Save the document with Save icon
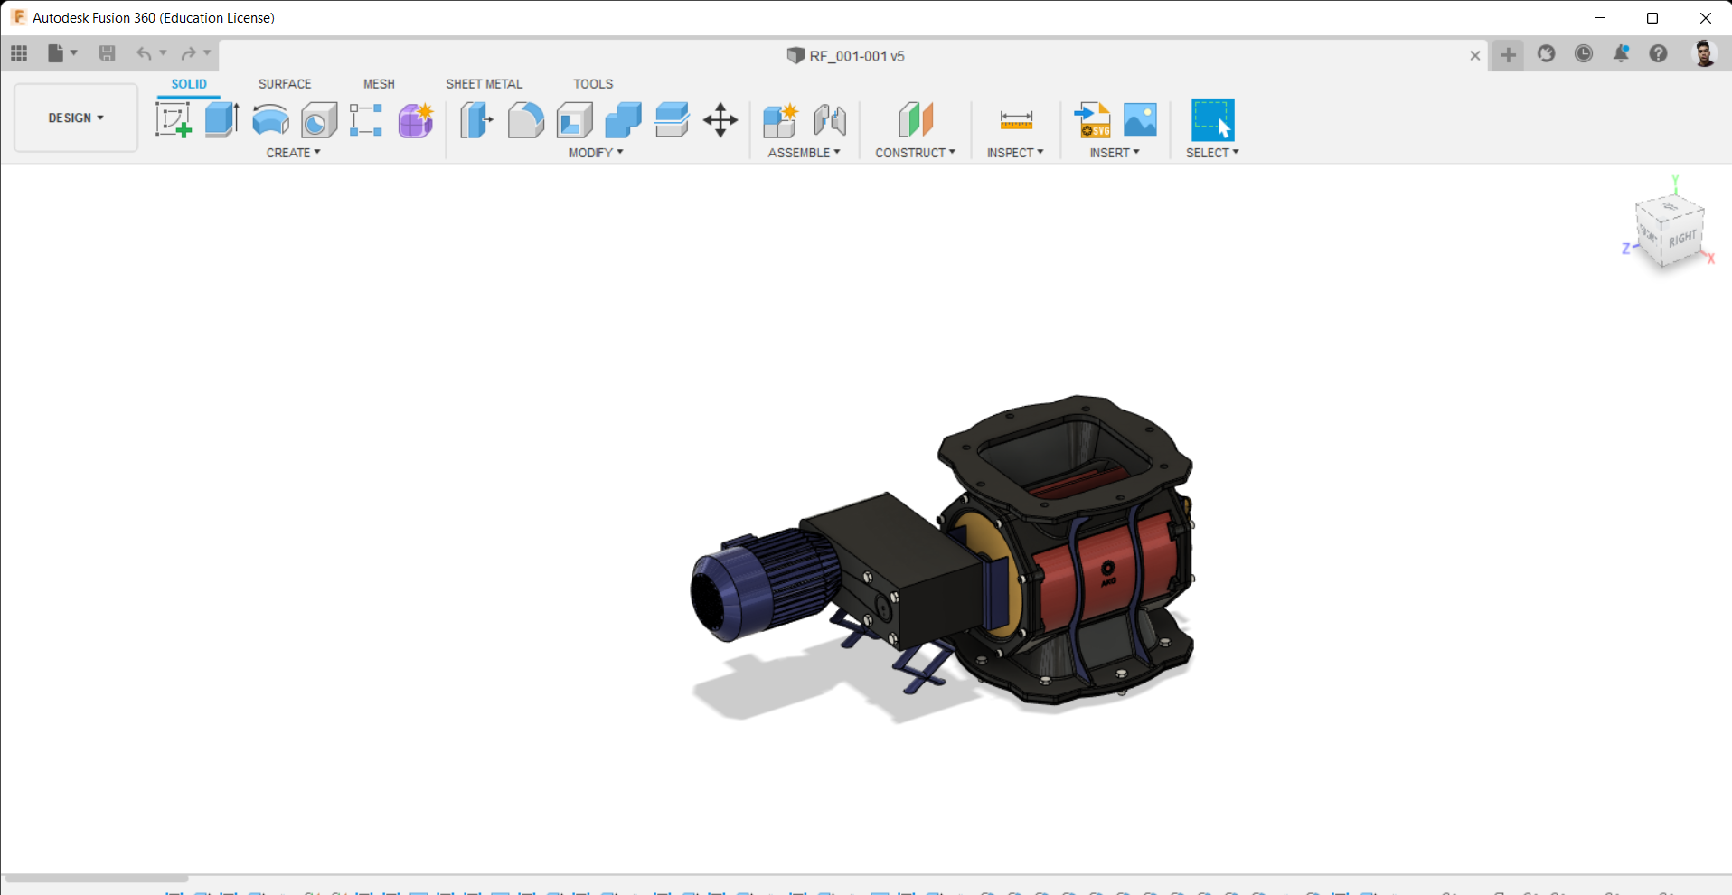 [x=107, y=53]
